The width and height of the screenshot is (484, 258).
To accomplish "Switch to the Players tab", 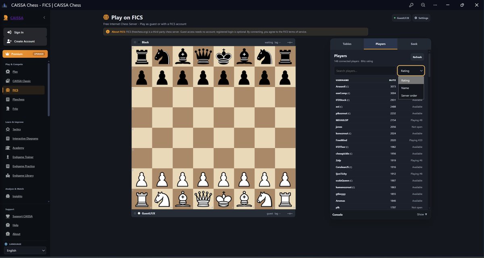I will [x=380, y=44].
